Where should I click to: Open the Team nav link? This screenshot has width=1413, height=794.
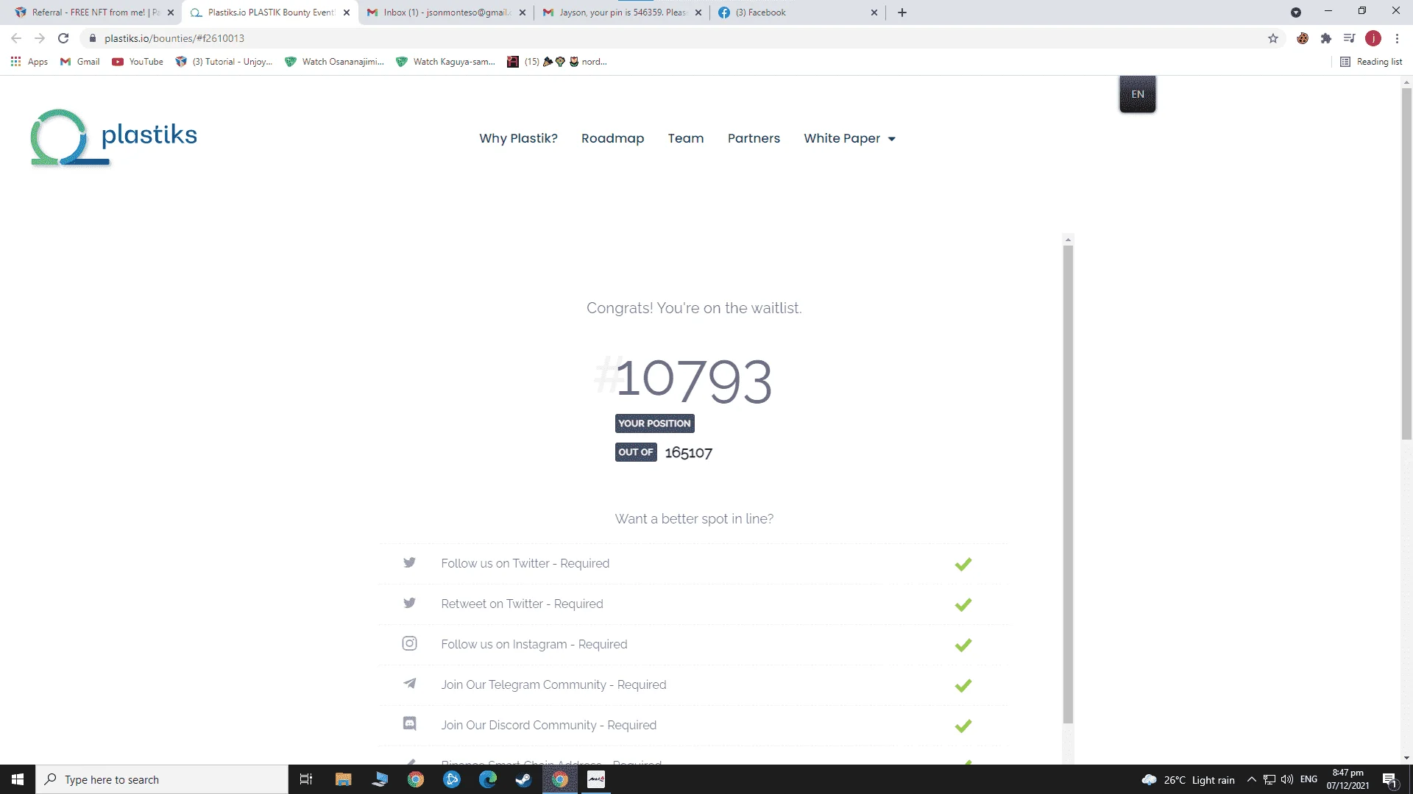[x=686, y=138]
